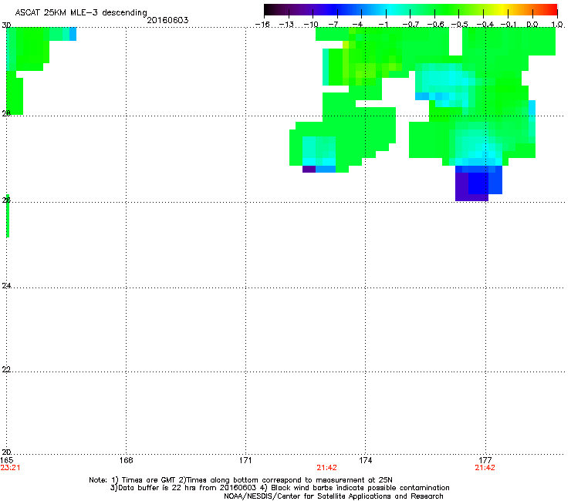Click the -1 color scale label
This screenshot has width=571, height=501.
pyautogui.click(x=382, y=25)
